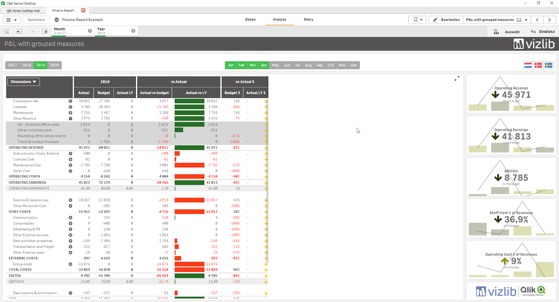This screenshot has height=302, width=559.
Task: Open the Einblicke insights panel
Action: click(543, 31)
